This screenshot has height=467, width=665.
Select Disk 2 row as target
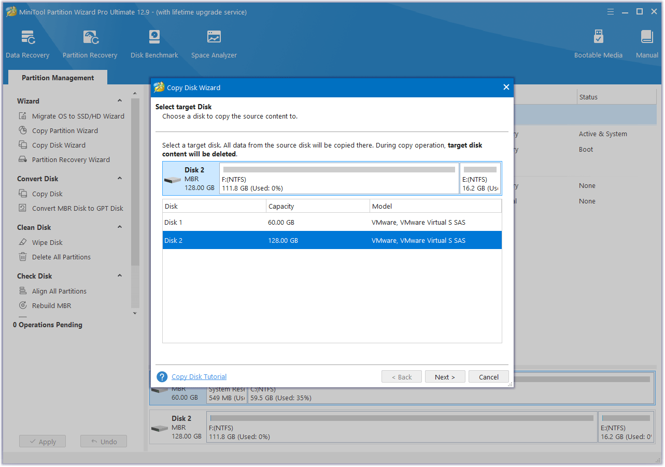[332, 240]
